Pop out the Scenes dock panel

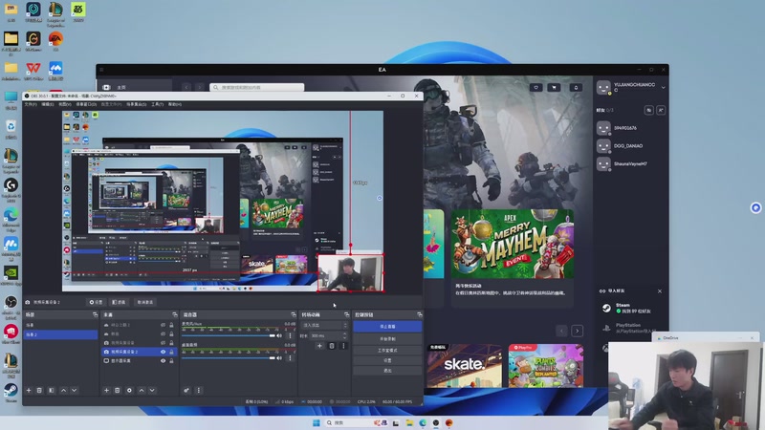(x=95, y=315)
